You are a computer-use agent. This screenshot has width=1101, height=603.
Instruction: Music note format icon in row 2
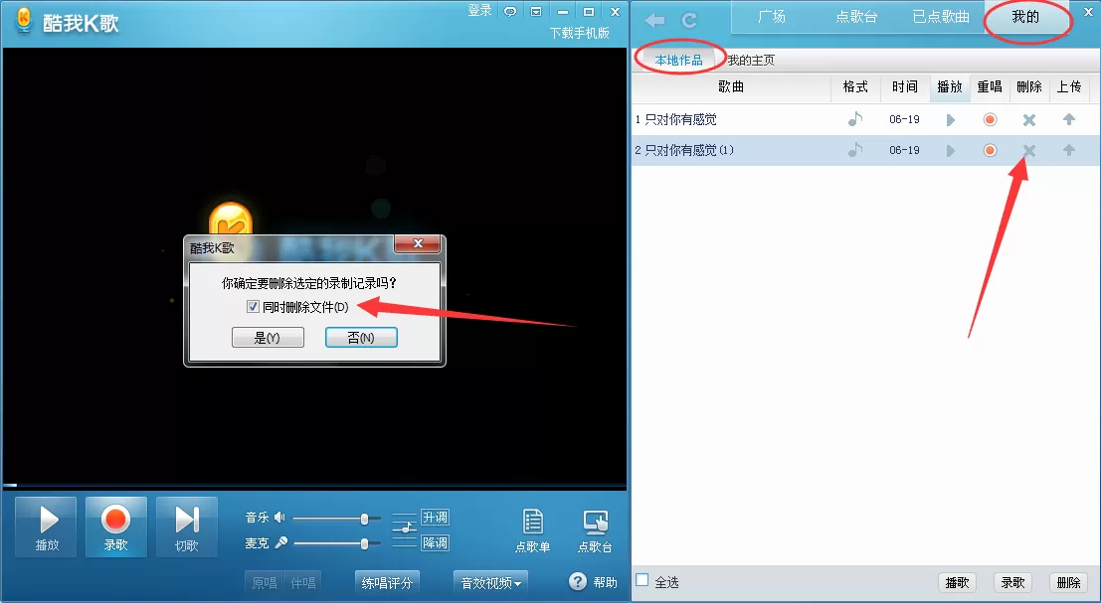855,149
